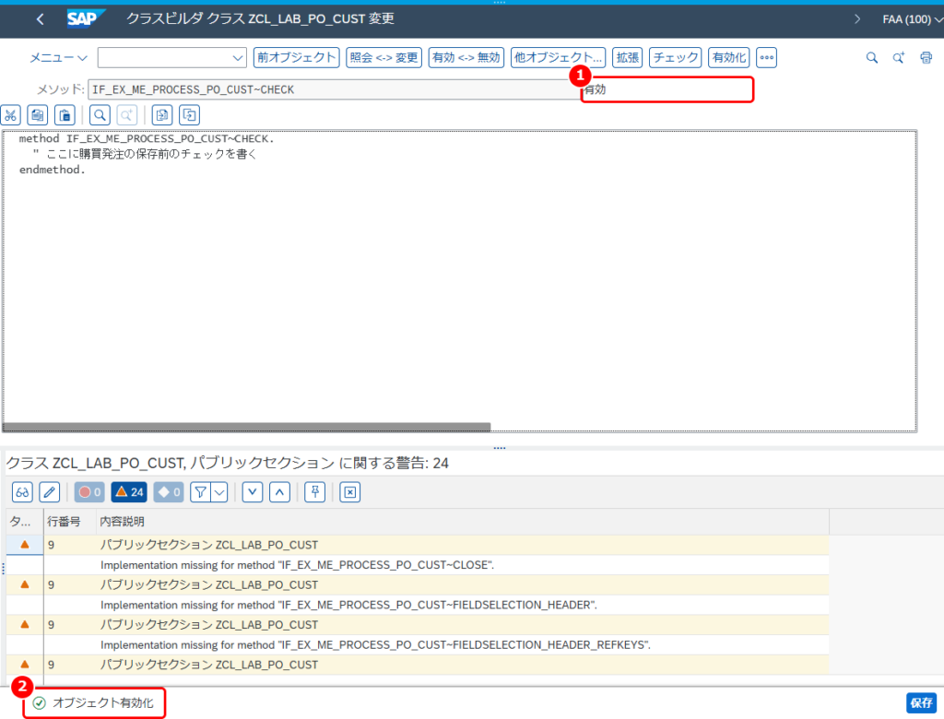Click the 拡張 button
Image resolution: width=944 pixels, height=719 pixels.
(x=627, y=58)
